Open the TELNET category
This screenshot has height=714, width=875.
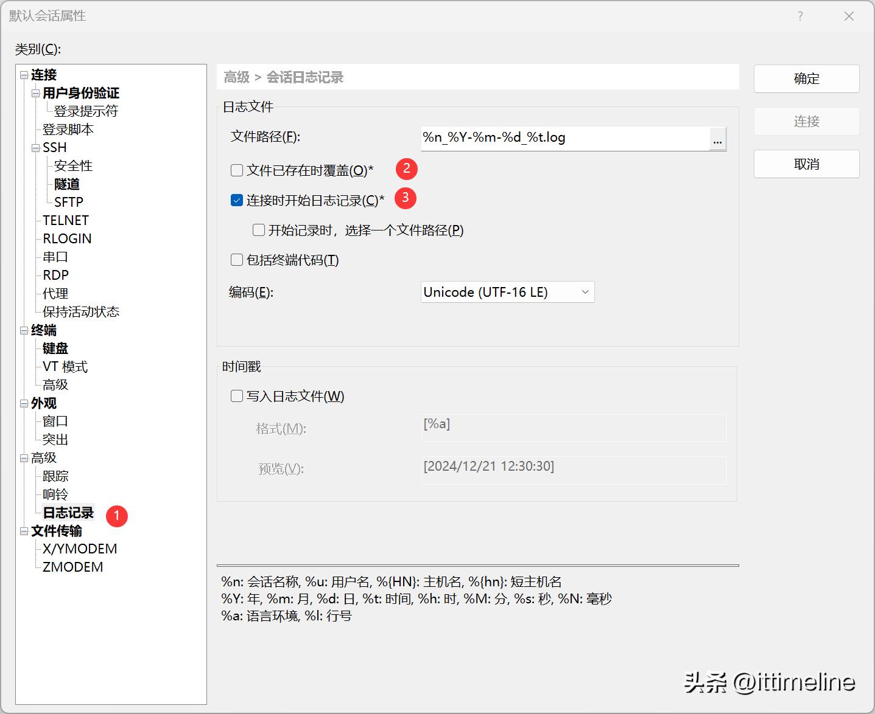point(66,220)
